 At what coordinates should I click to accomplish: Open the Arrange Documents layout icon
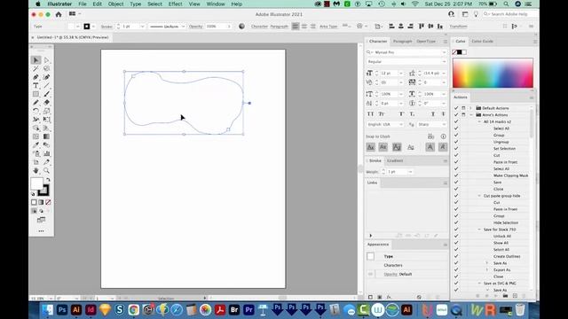tap(73, 14)
